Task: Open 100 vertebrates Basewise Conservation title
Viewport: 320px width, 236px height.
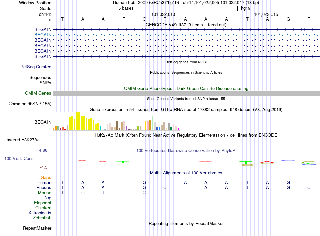Action: (186, 151)
